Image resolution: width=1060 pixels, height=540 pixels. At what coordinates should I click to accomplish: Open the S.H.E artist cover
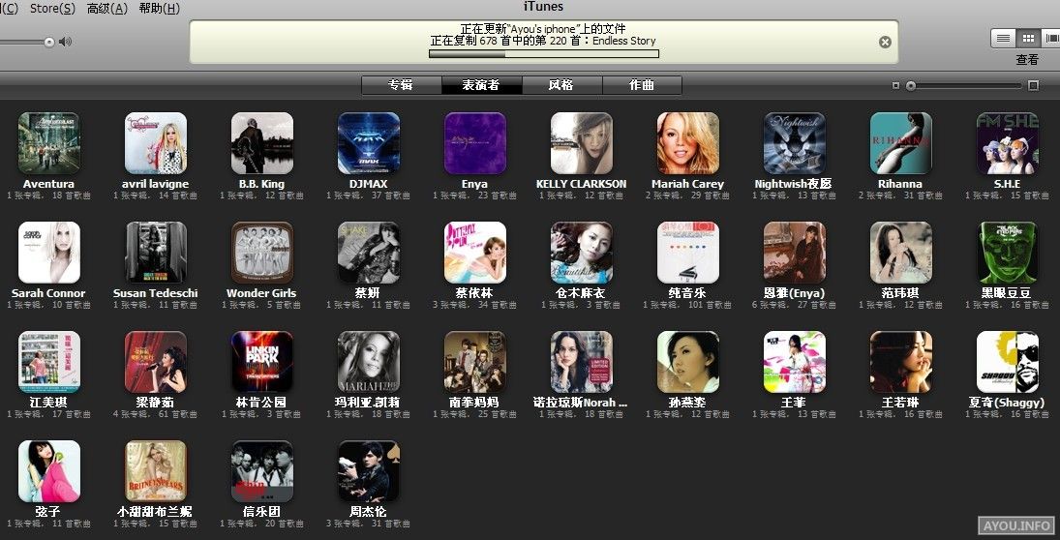1008,143
